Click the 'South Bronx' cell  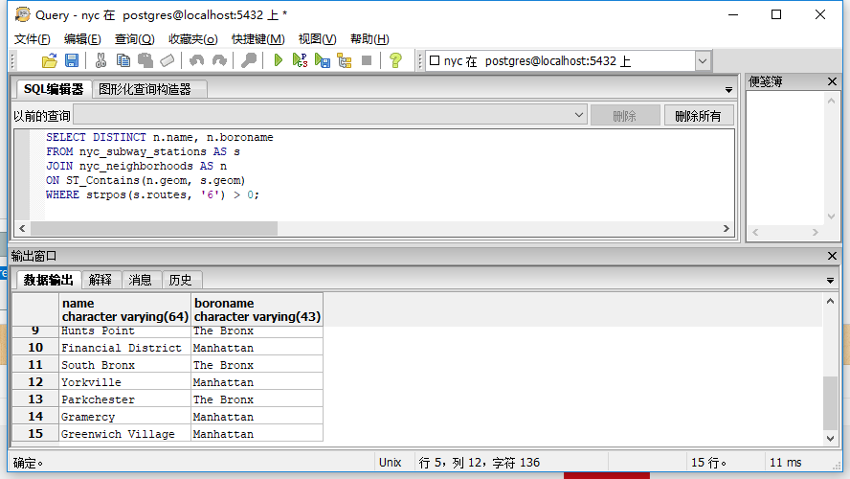tap(124, 365)
